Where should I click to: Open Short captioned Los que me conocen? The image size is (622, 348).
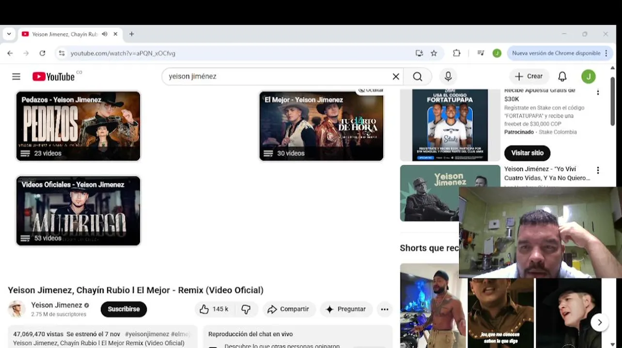tap(501, 313)
